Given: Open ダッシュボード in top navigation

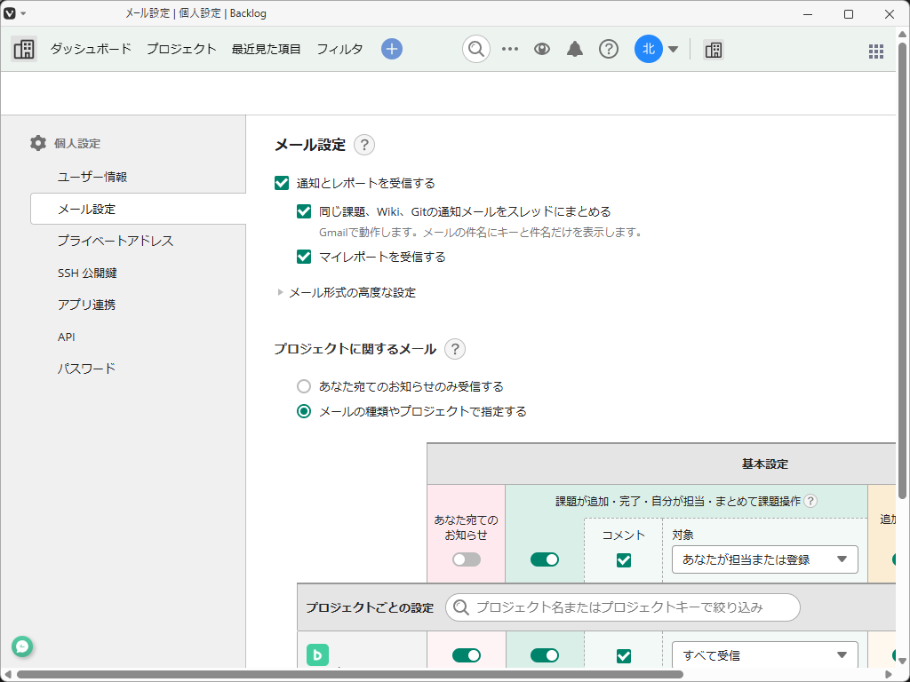Looking at the screenshot, I should (x=91, y=50).
